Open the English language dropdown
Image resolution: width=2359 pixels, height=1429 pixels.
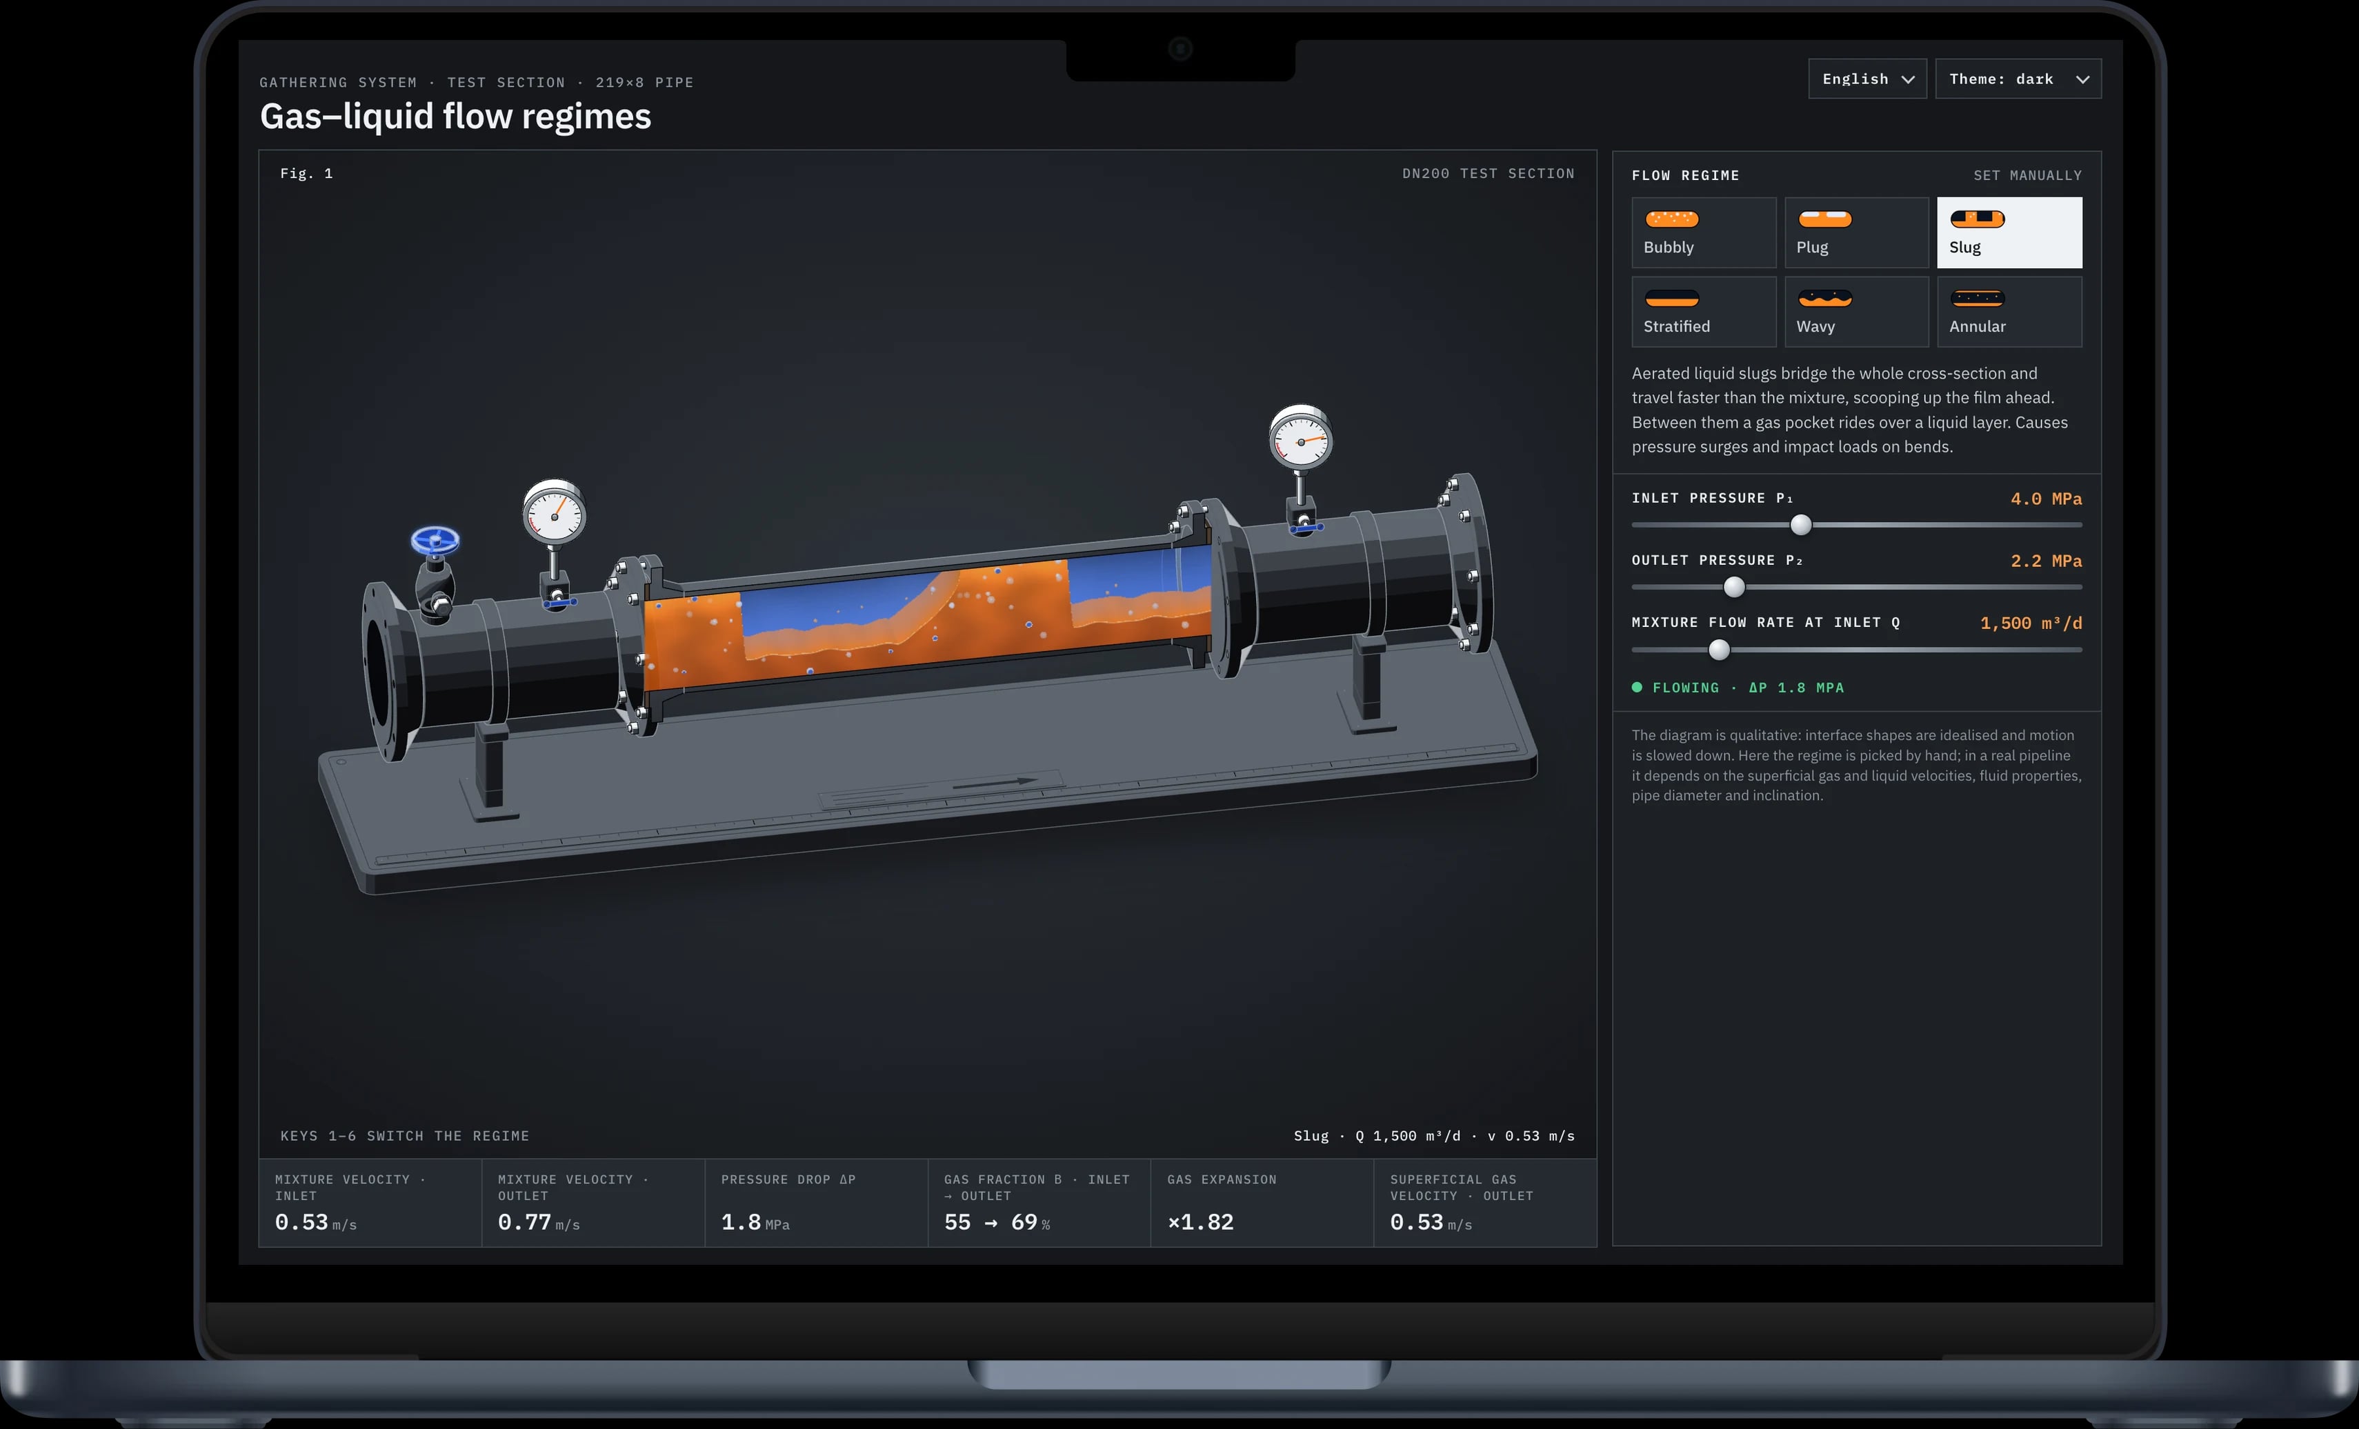point(1867,79)
